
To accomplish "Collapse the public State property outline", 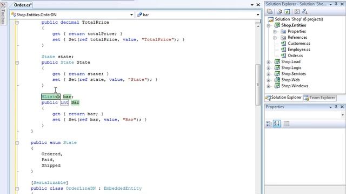I will 17,63.
